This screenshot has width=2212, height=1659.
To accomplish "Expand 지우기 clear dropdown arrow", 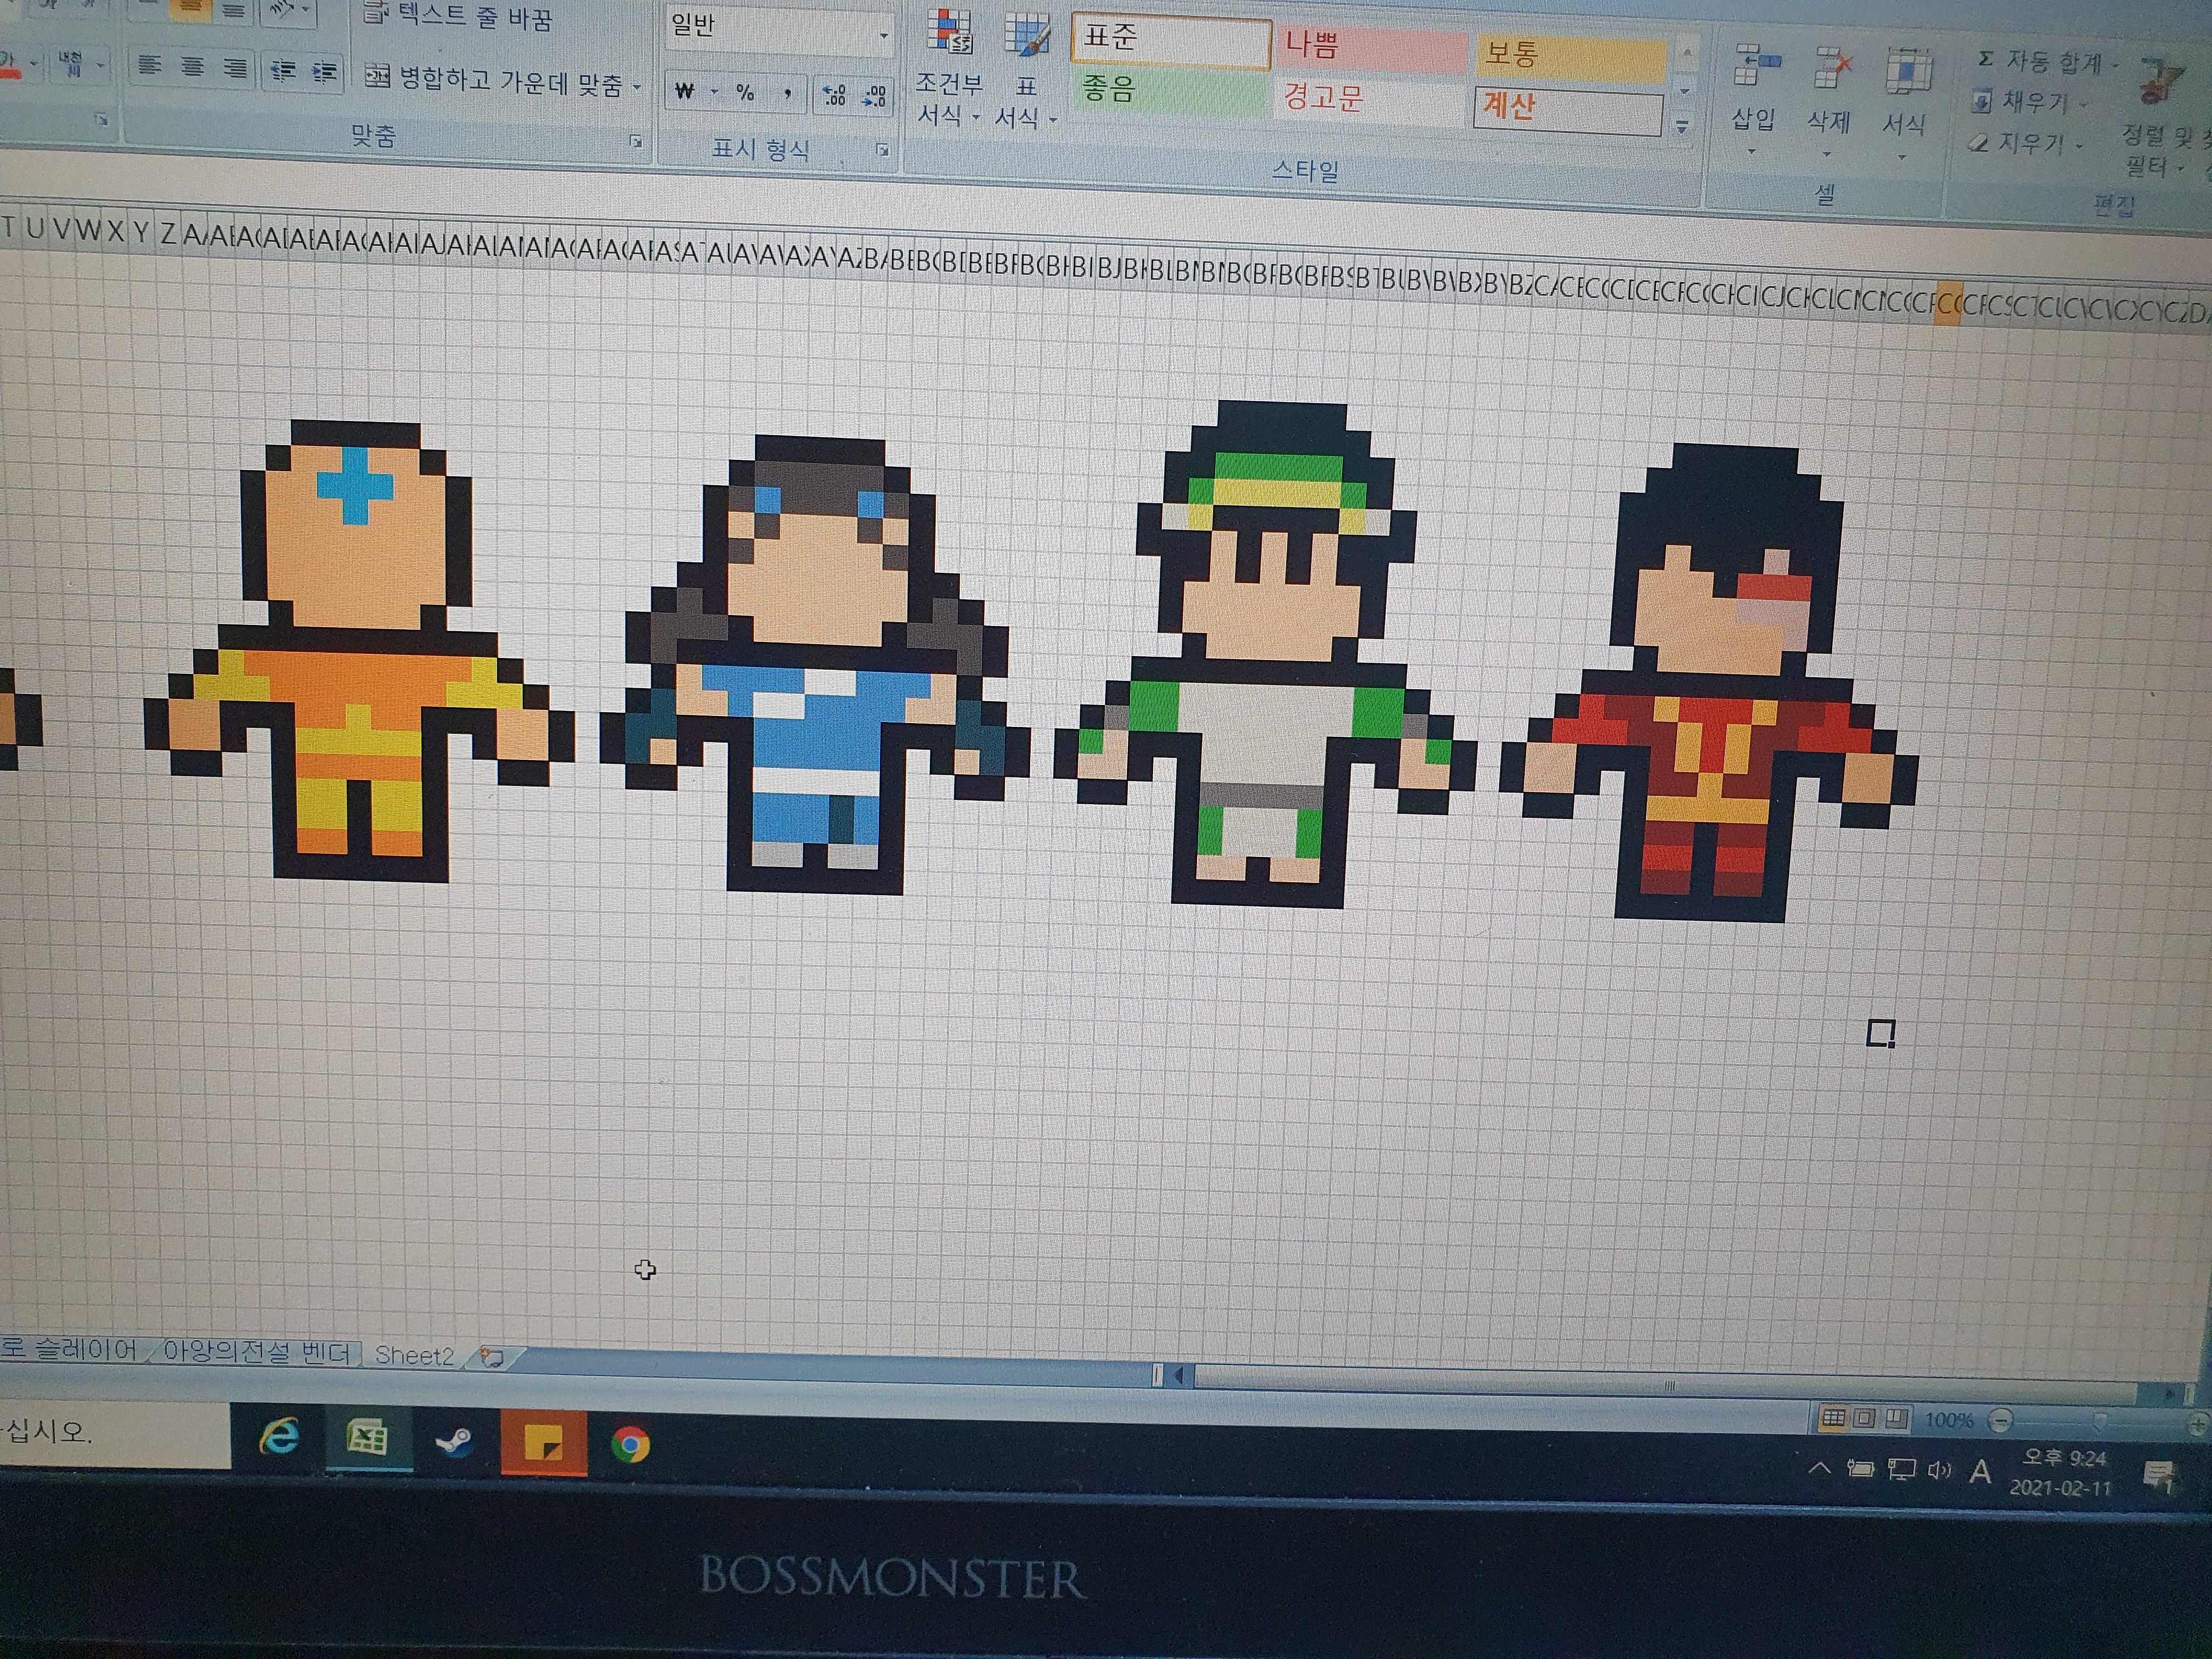I will pyautogui.click(x=2079, y=147).
